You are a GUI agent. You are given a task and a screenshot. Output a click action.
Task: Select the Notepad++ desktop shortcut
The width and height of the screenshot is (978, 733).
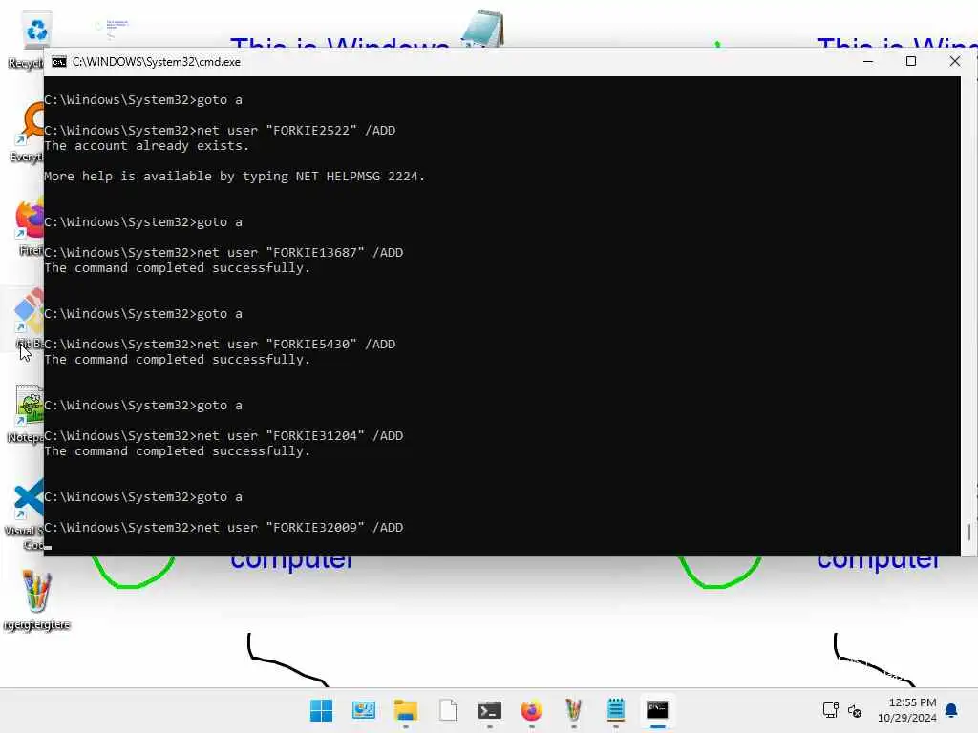tap(26, 414)
